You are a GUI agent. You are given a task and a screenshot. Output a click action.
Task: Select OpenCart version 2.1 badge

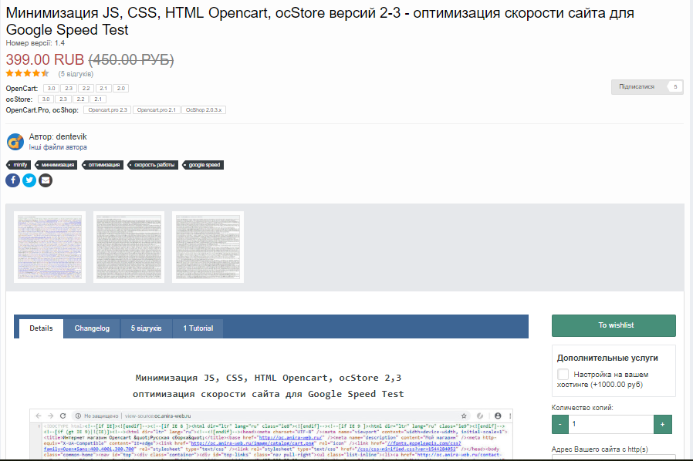point(103,89)
